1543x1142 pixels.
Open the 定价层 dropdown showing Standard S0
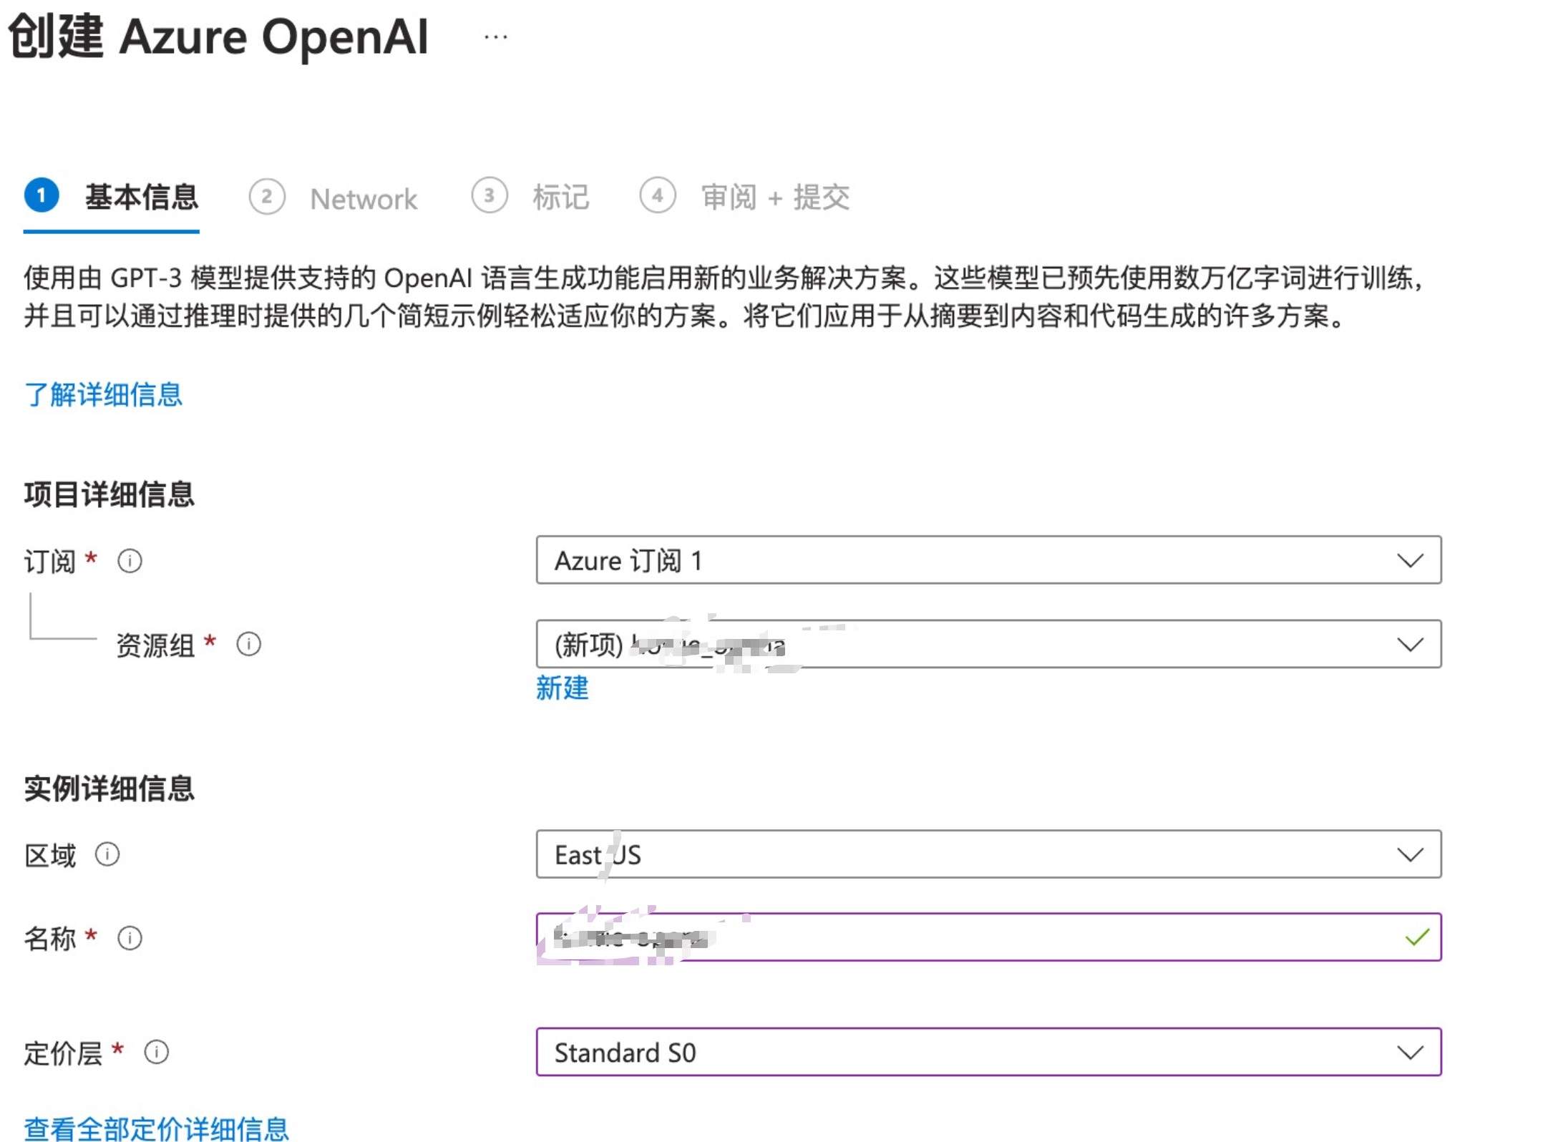tap(988, 1052)
